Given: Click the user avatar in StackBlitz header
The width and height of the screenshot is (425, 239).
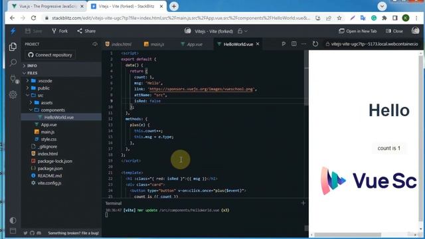Looking at the screenshot, I should pyautogui.click(x=415, y=31).
